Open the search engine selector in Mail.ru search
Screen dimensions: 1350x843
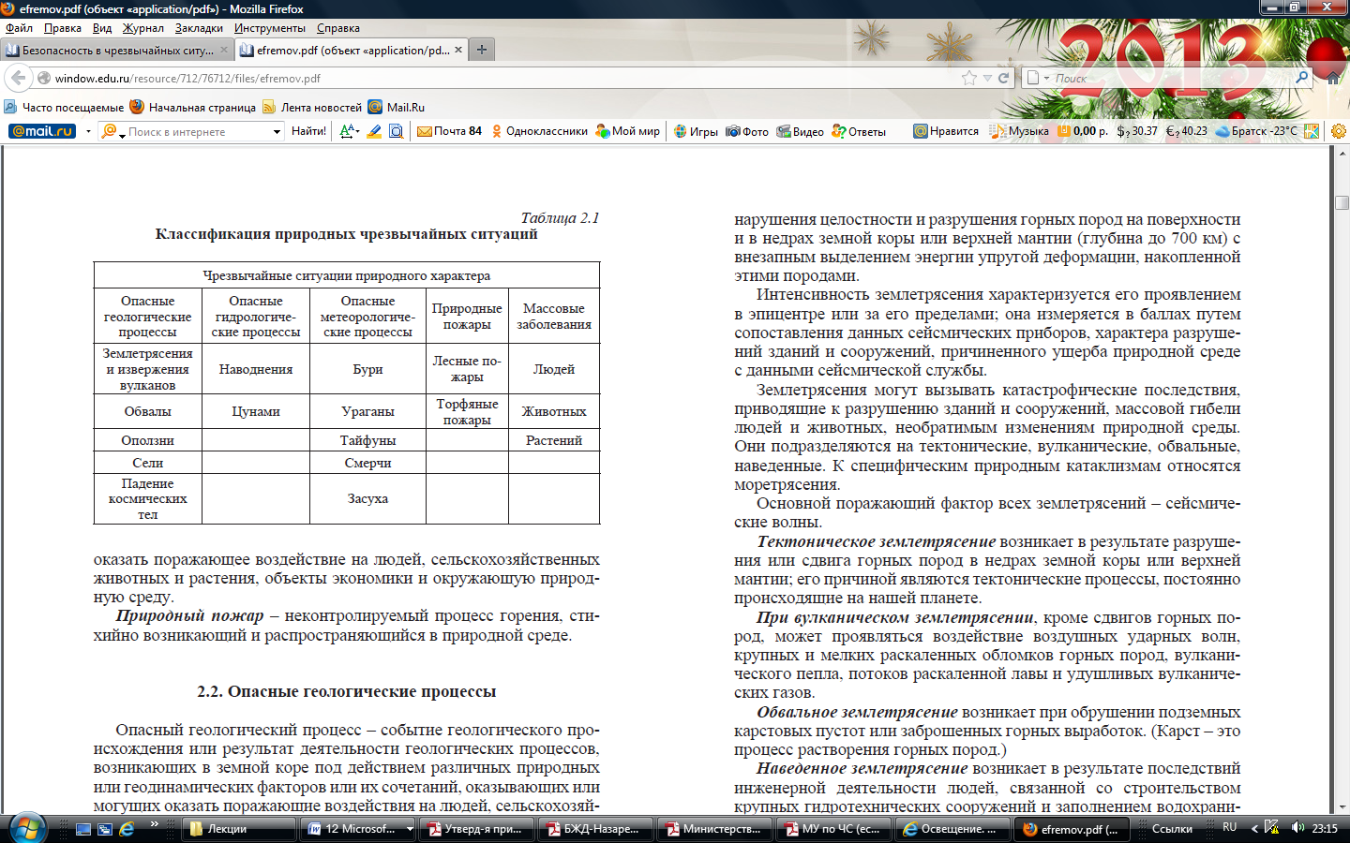[x=112, y=131]
